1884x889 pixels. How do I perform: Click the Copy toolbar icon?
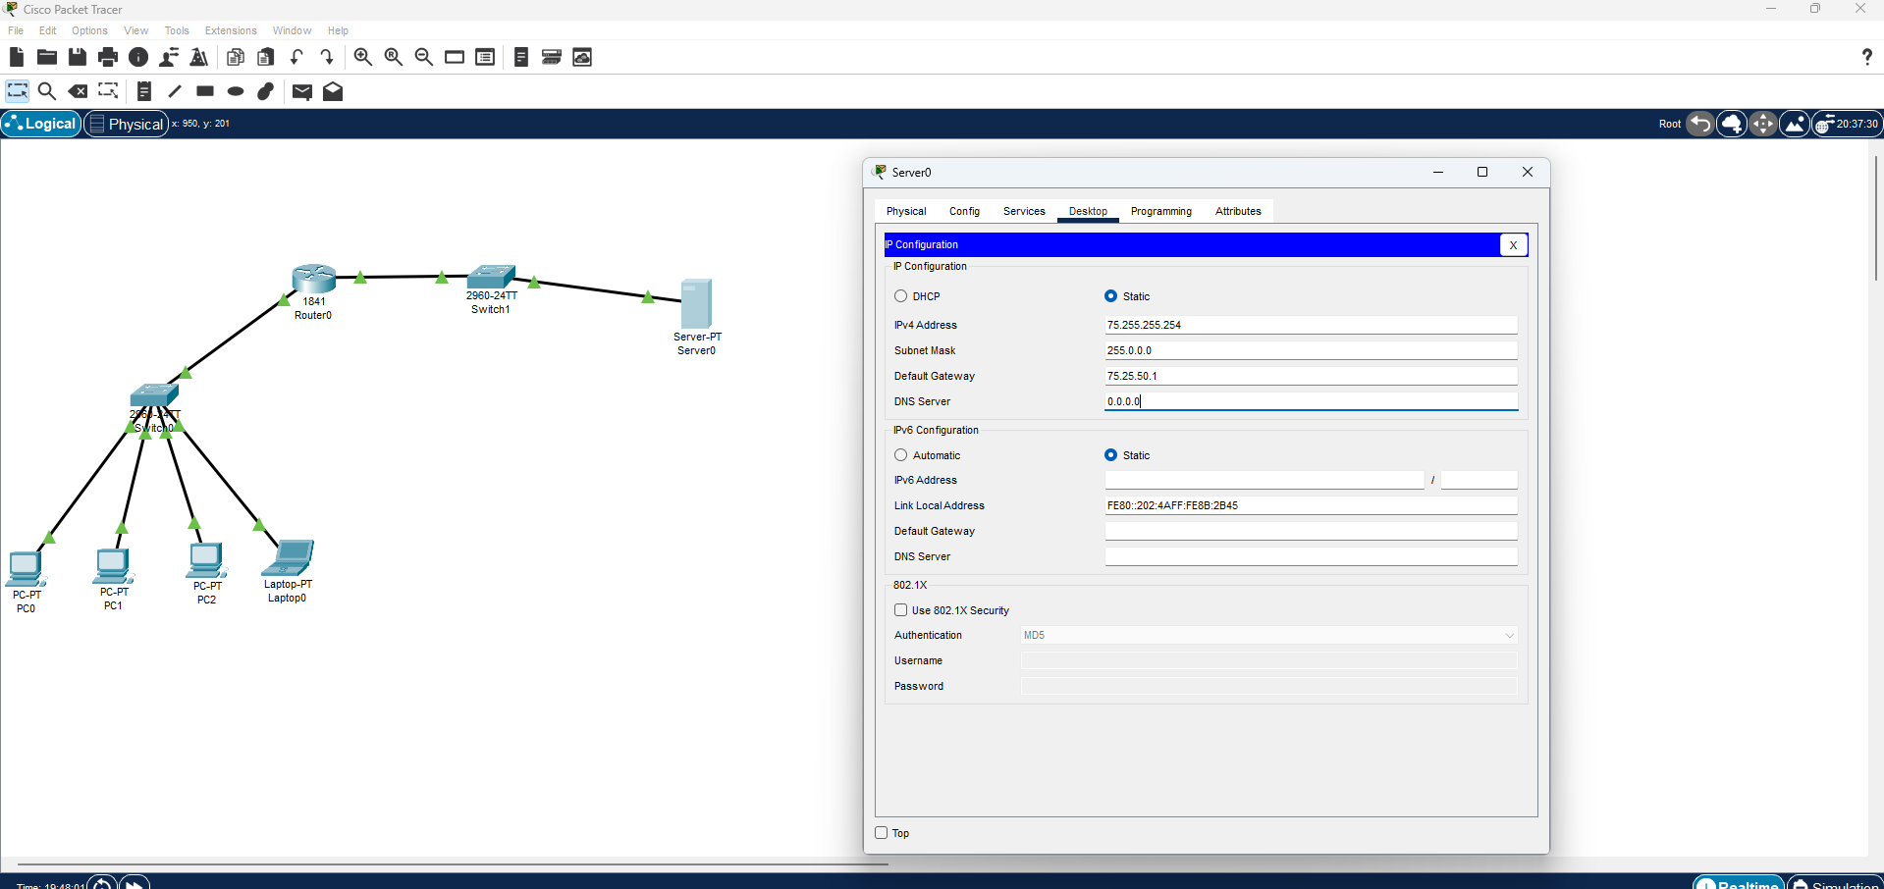click(x=235, y=57)
